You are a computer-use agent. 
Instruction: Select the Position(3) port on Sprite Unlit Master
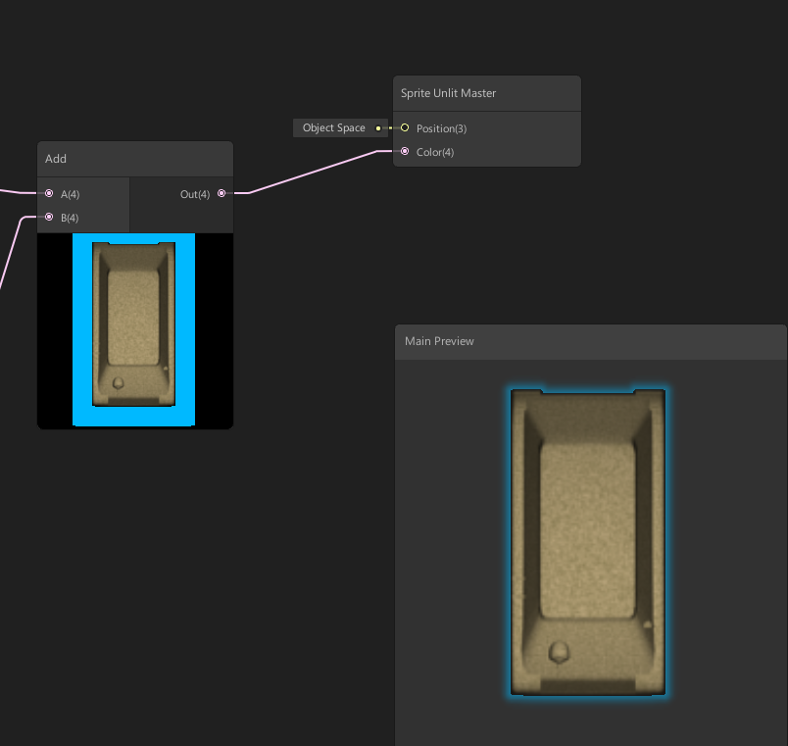[405, 127]
